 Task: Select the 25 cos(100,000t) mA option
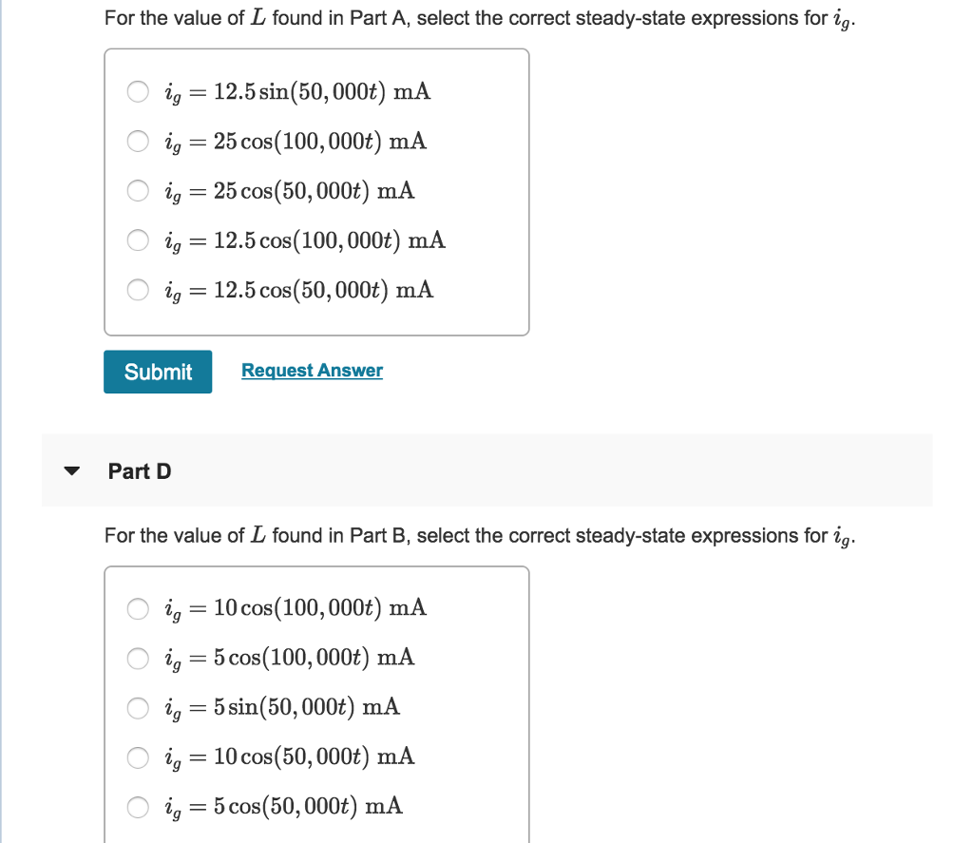138,142
